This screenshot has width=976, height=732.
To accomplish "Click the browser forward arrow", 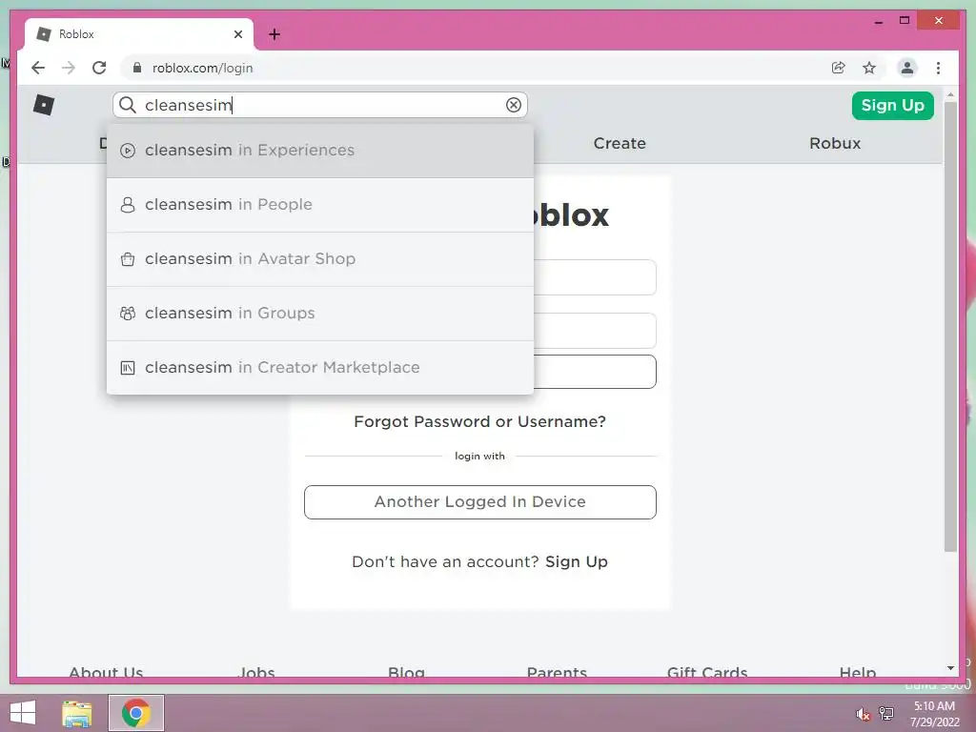I will [69, 68].
